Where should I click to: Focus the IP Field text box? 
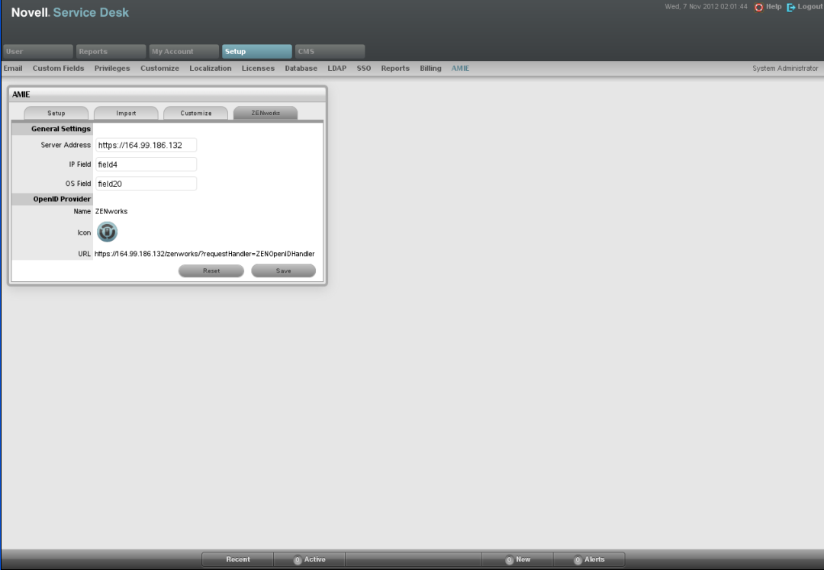(146, 165)
